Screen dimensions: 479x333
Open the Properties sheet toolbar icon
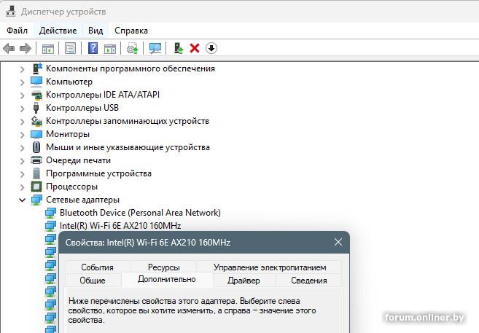[x=70, y=48]
